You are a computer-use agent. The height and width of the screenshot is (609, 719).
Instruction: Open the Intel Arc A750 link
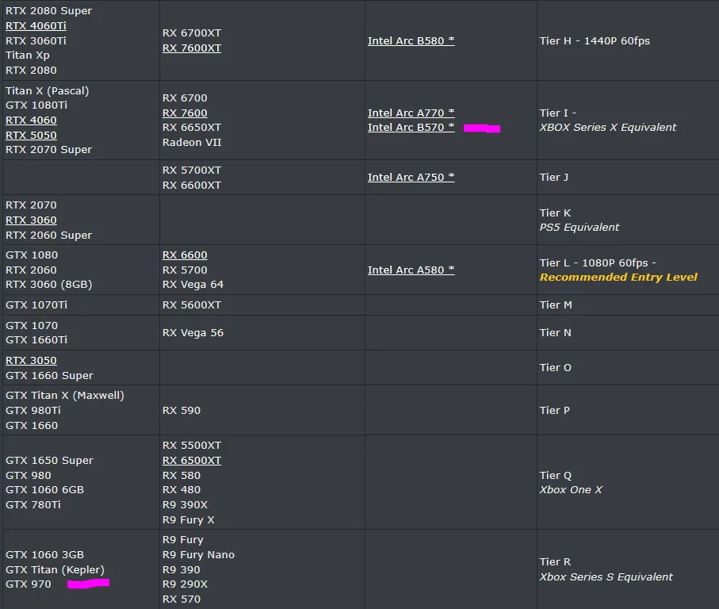(411, 177)
